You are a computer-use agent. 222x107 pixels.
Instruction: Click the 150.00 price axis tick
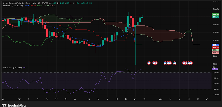pos(216,9)
